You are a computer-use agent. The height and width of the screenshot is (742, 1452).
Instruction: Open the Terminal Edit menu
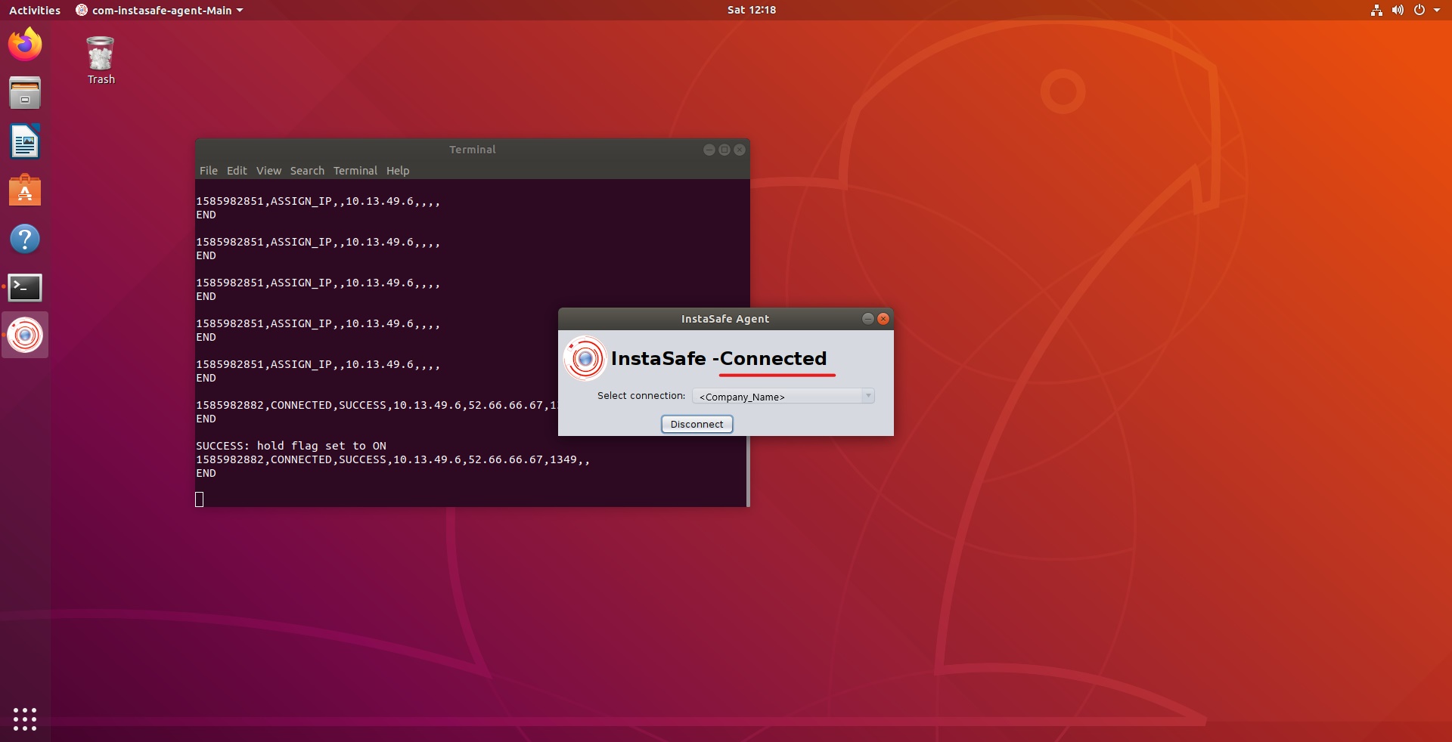tap(237, 171)
